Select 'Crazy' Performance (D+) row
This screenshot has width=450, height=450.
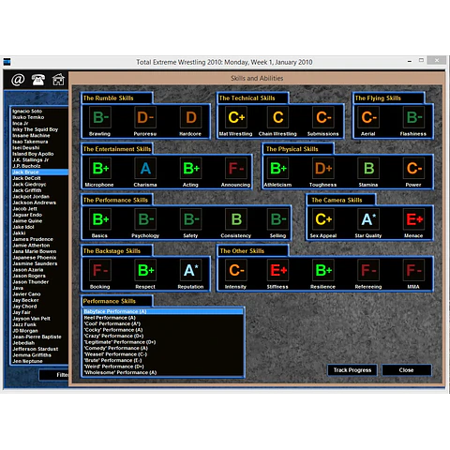coord(163,336)
